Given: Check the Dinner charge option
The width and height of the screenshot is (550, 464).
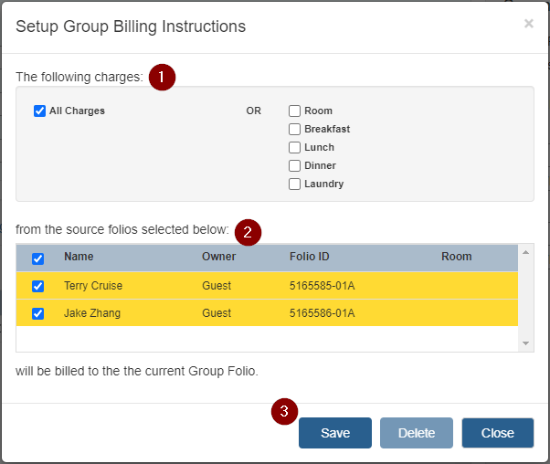Looking at the screenshot, I should tap(295, 166).
